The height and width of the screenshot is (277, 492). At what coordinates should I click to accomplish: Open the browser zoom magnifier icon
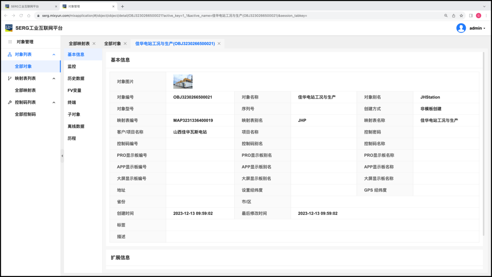(x=446, y=16)
